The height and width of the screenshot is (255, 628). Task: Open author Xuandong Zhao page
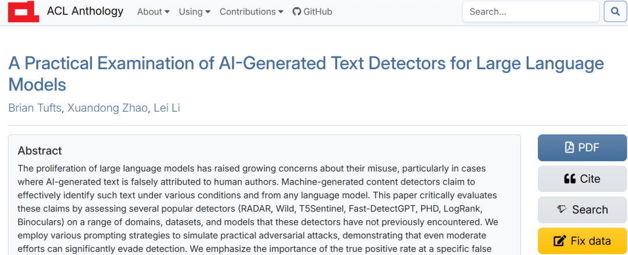108,108
